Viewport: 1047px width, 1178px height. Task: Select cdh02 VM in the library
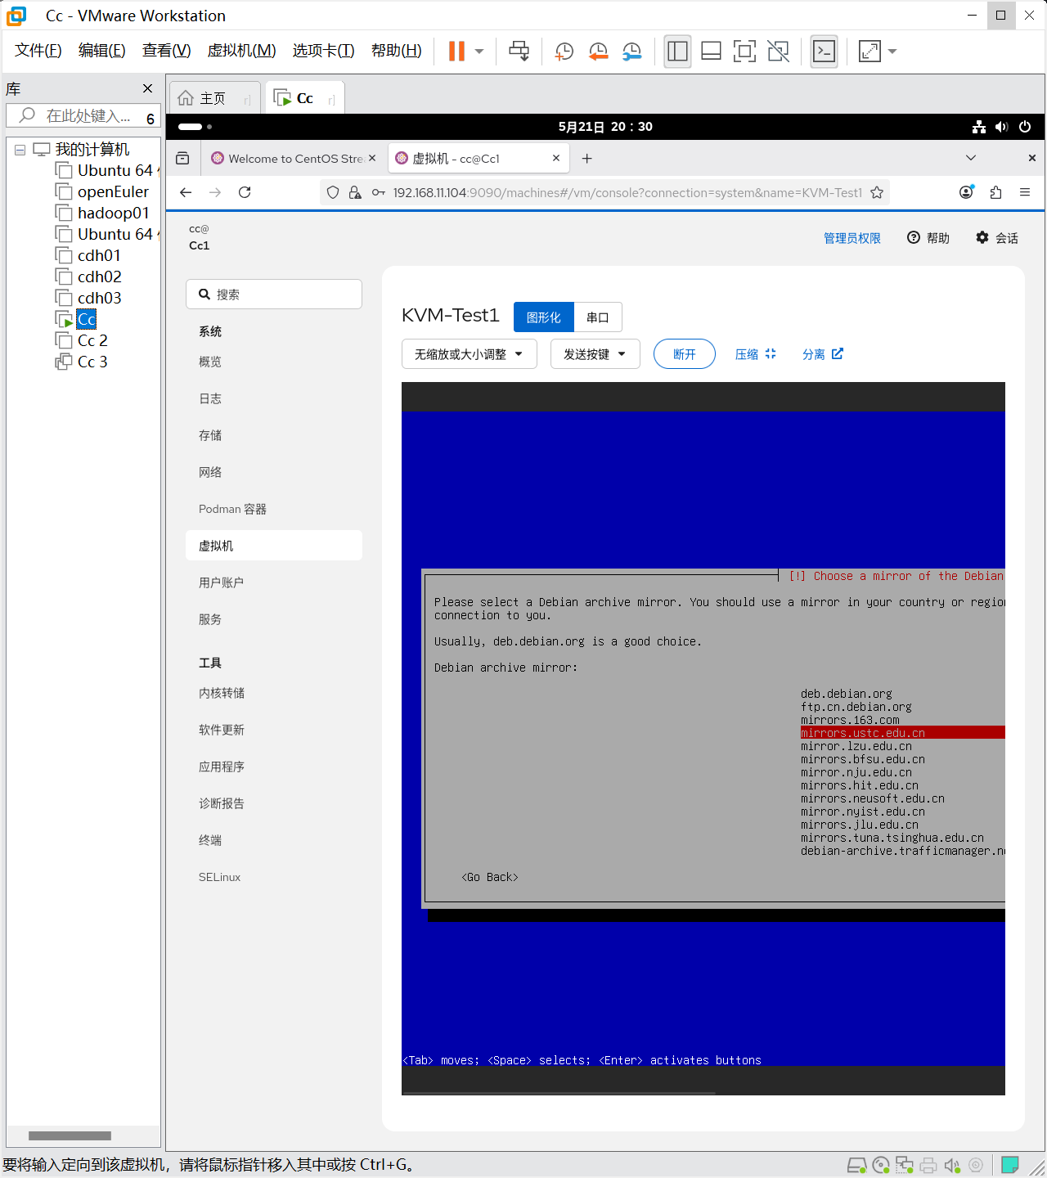pyautogui.click(x=99, y=277)
